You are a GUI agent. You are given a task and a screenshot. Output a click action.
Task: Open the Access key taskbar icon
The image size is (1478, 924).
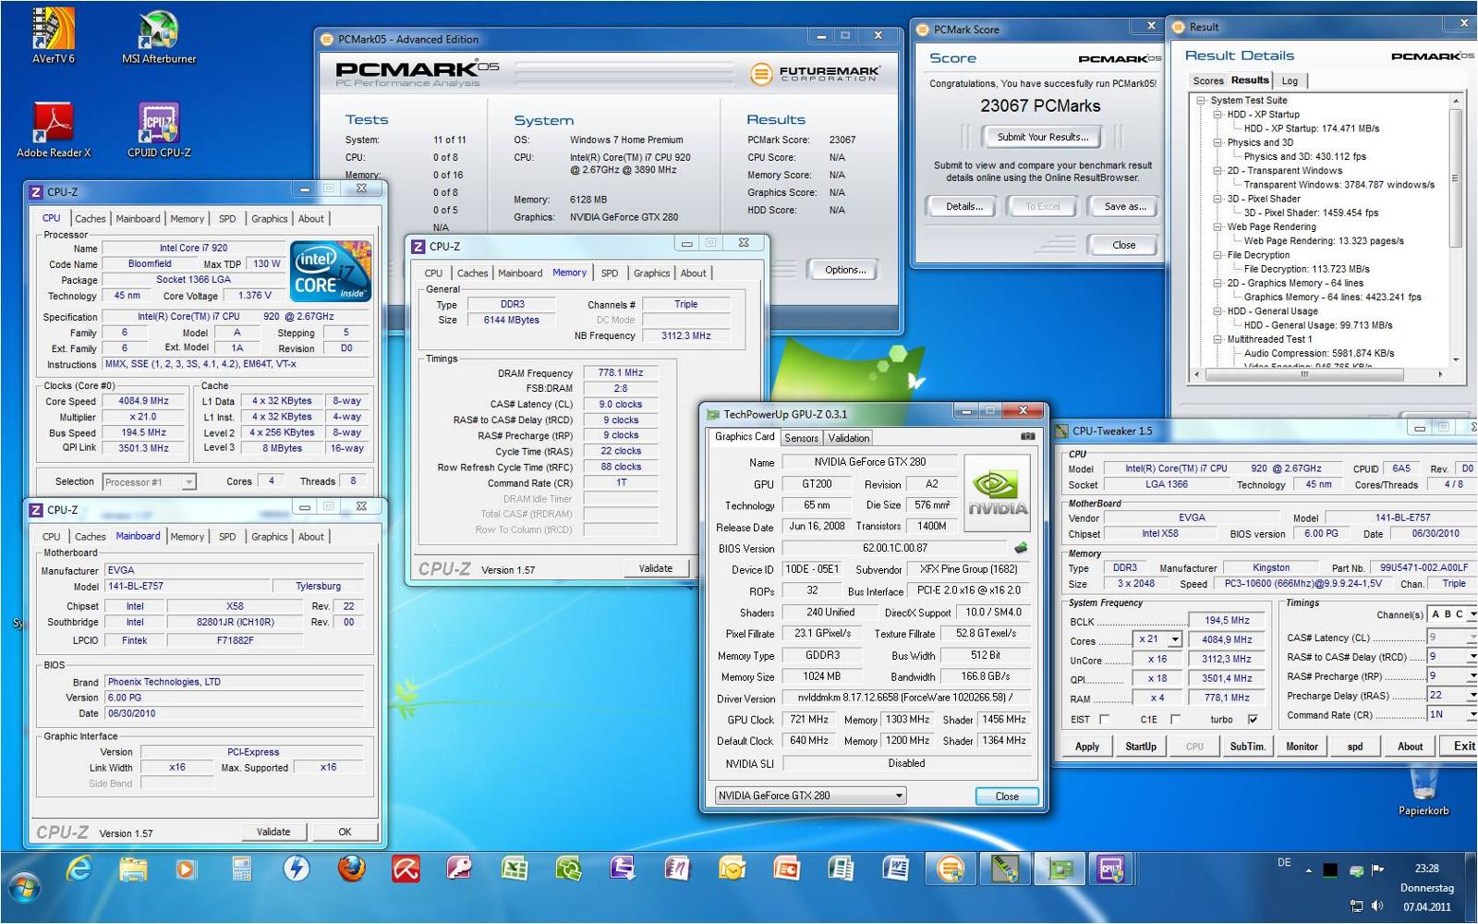point(459,869)
